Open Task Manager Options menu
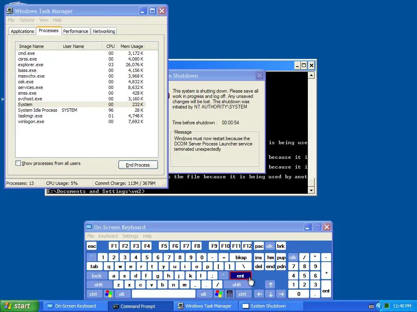 tap(26, 20)
